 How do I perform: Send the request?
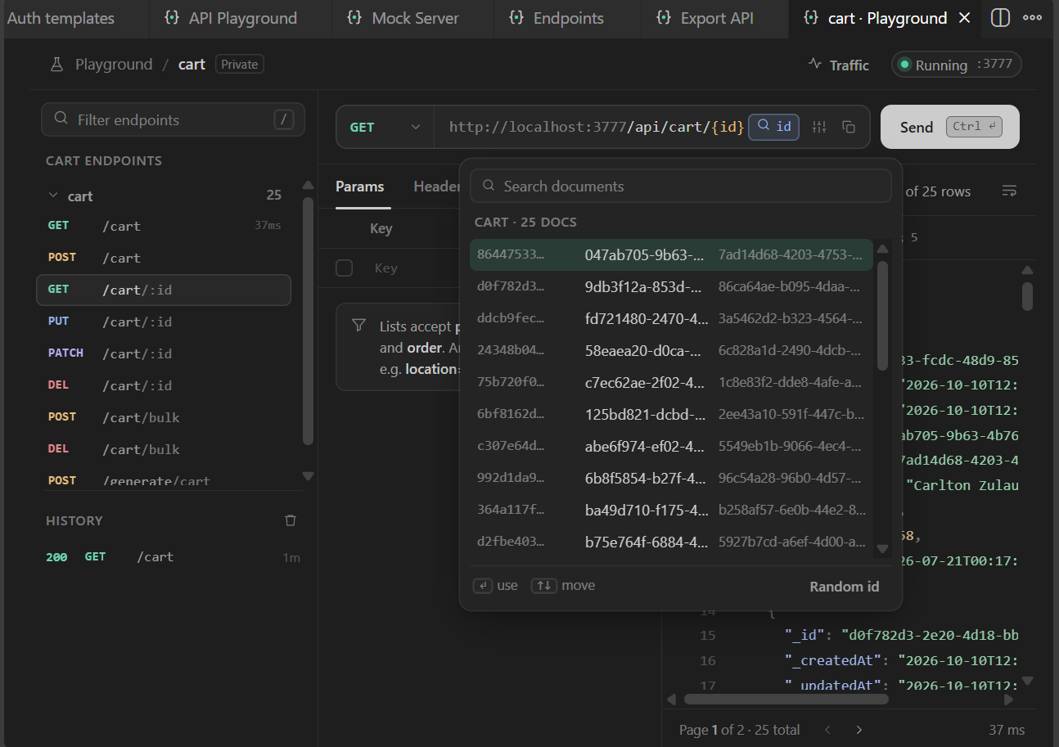tap(950, 127)
